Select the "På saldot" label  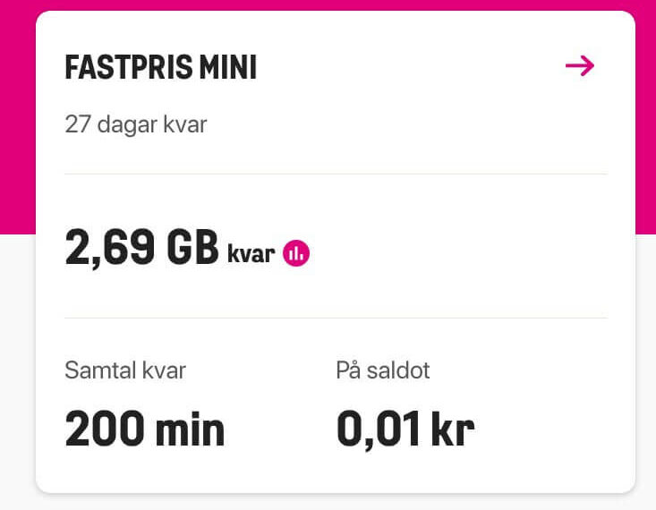pos(383,370)
